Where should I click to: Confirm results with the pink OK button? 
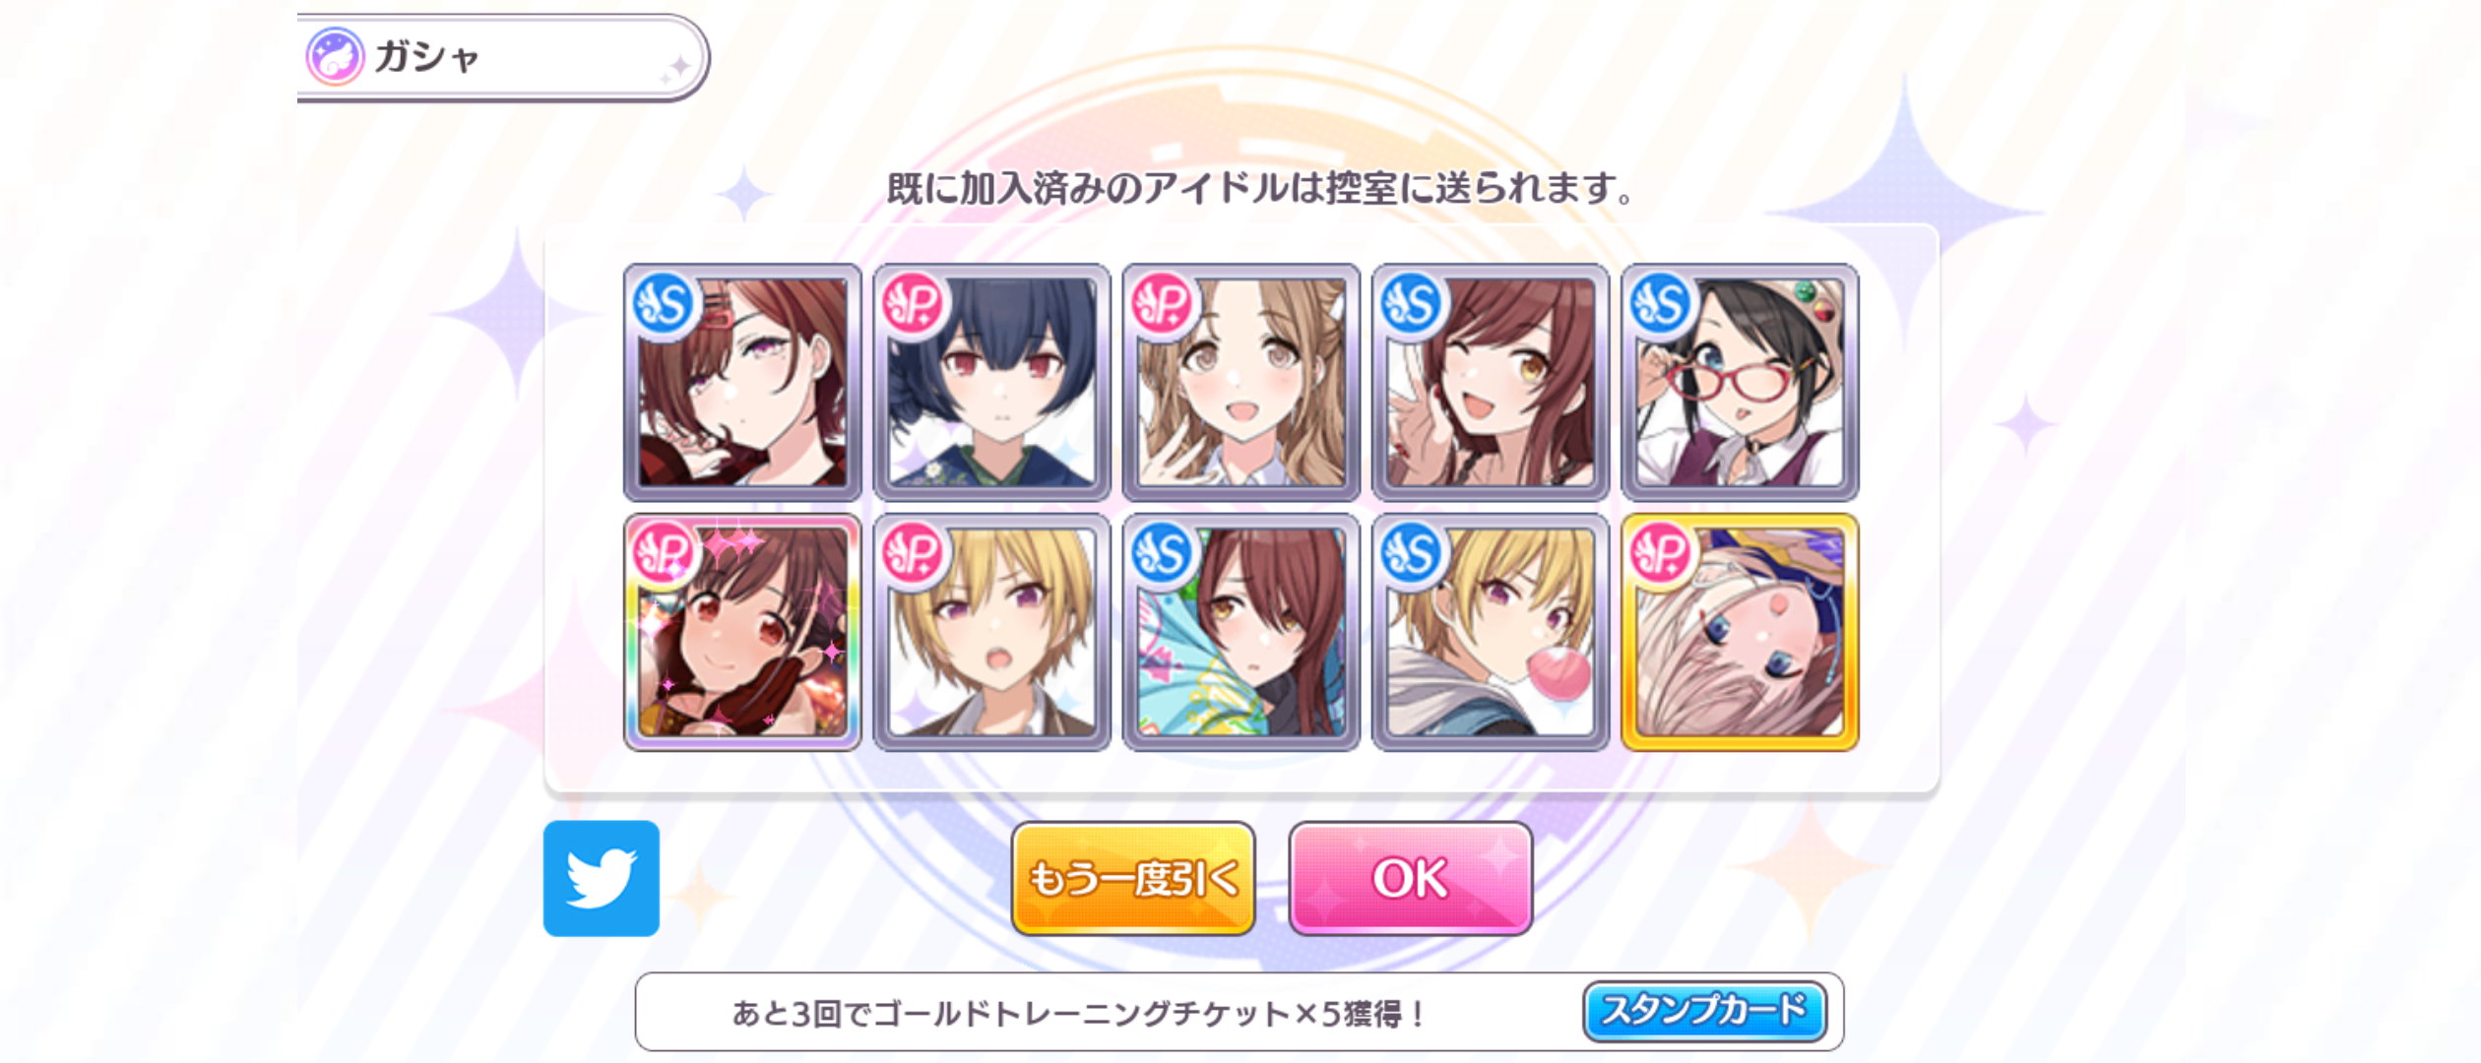[1410, 878]
